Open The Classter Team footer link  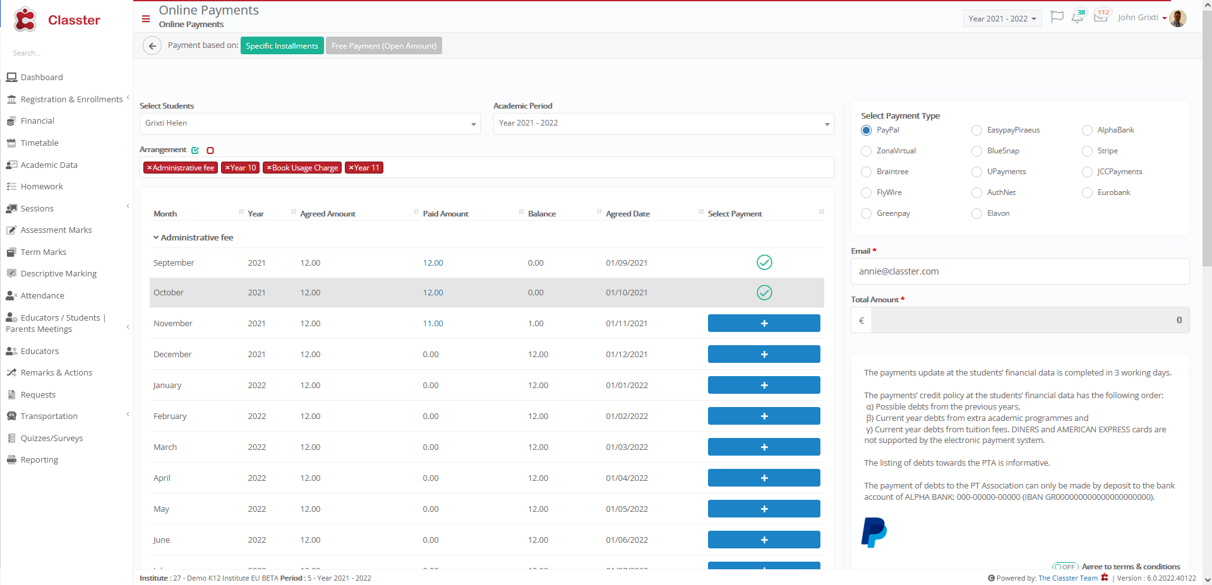tap(1068, 578)
